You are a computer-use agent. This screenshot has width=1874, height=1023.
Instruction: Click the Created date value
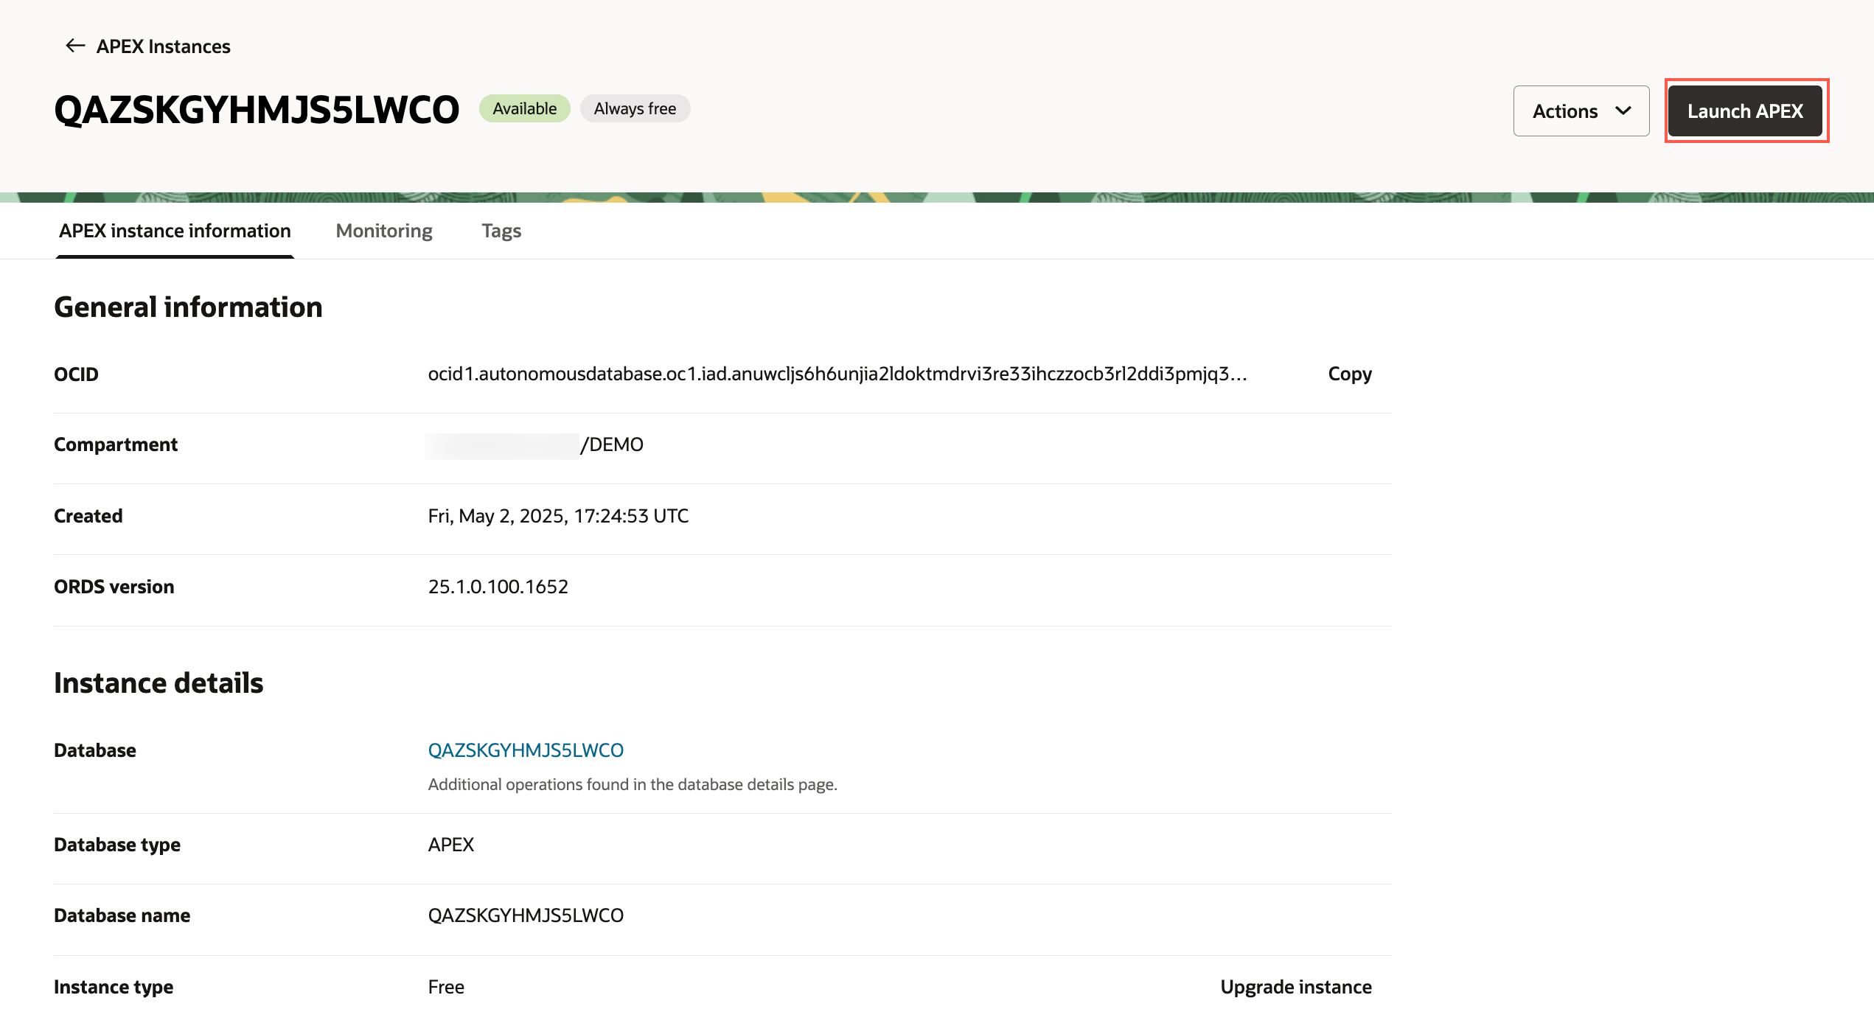click(558, 516)
